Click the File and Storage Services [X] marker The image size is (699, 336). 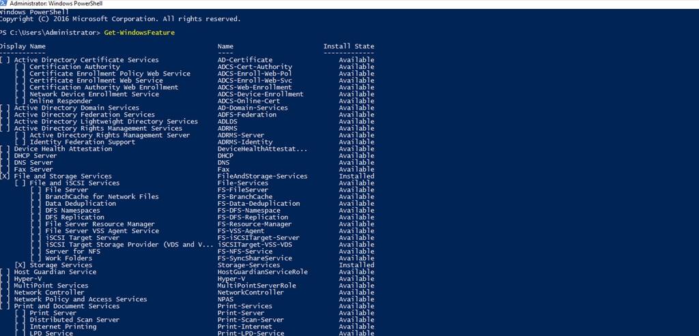coord(5,177)
